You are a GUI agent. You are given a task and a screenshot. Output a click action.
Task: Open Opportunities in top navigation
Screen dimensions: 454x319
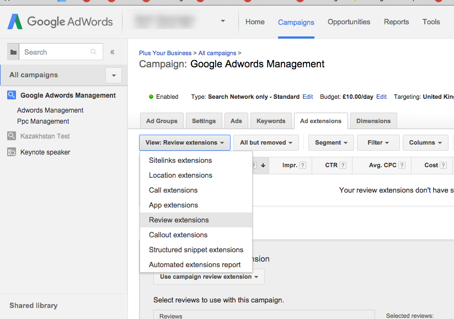[349, 22]
